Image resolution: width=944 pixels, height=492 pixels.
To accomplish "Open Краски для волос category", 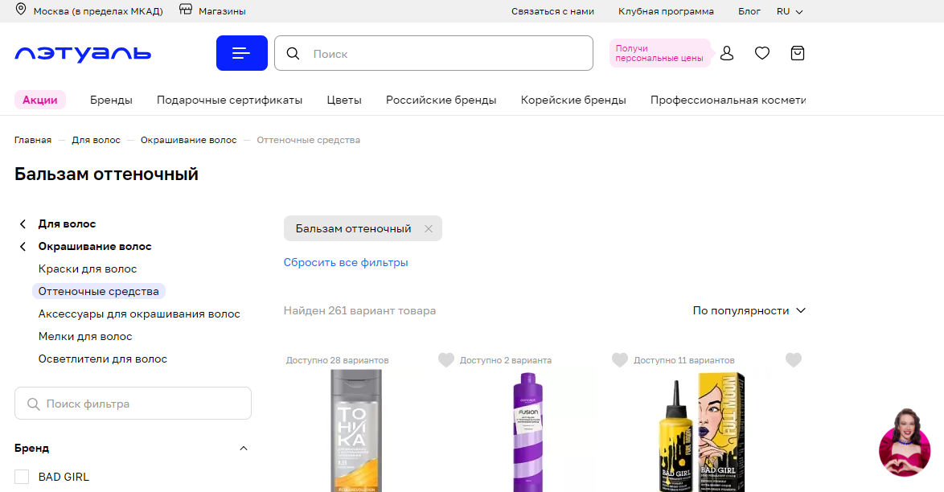I will 88,269.
